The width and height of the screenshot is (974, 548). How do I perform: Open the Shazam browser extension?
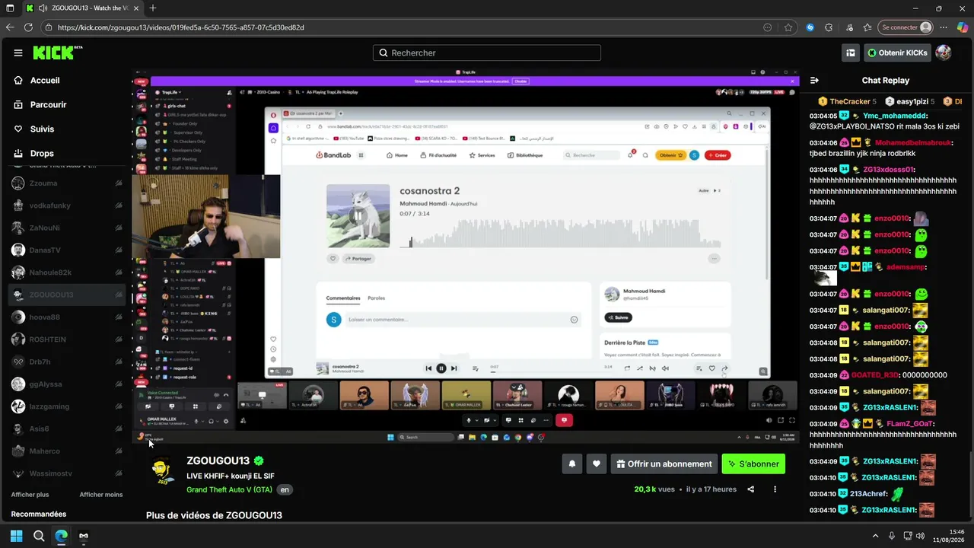(810, 27)
